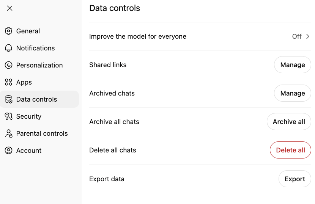Manage shared links
Image resolution: width=315 pixels, height=204 pixels.
(x=292, y=65)
